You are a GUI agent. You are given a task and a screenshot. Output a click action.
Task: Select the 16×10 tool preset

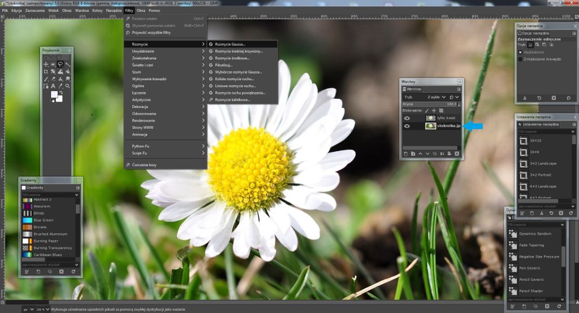(x=545, y=140)
